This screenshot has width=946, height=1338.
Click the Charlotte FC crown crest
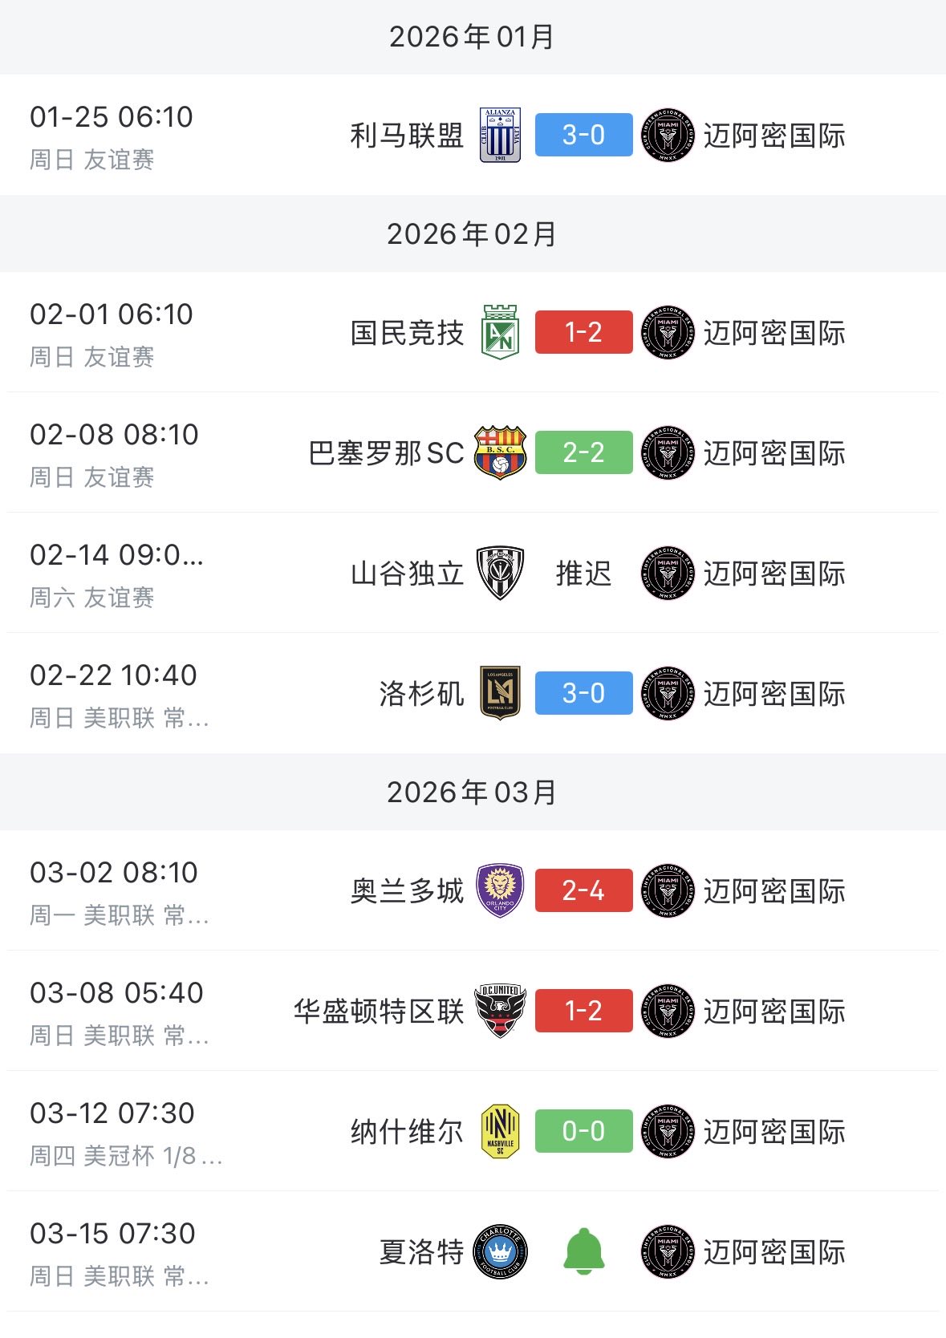[x=500, y=1251]
